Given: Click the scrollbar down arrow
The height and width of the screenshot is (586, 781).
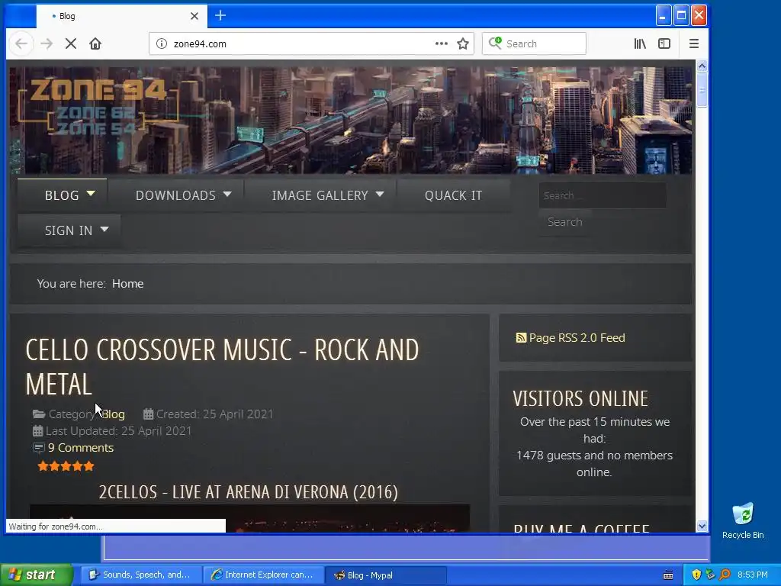Looking at the screenshot, I should tap(702, 526).
